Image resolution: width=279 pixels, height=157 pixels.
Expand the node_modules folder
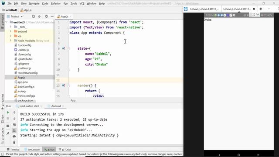pyautogui.click(x=10, y=41)
